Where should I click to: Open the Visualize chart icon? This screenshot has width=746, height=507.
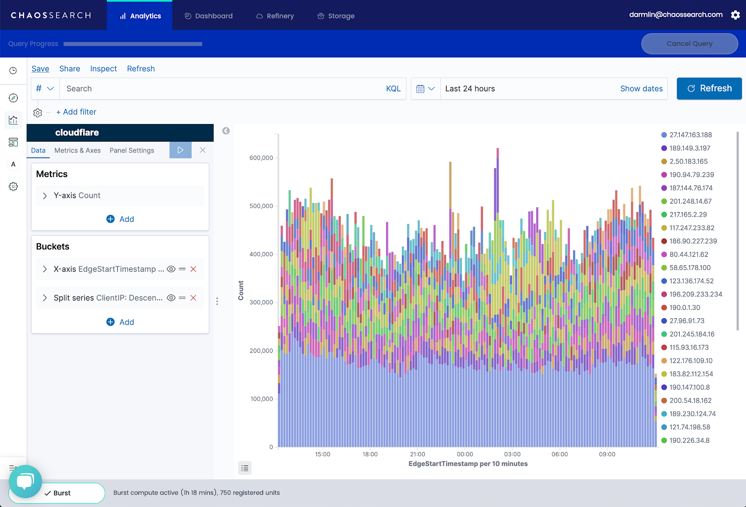pyautogui.click(x=14, y=120)
